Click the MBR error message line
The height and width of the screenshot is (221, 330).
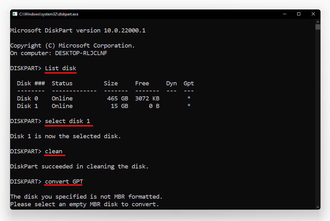(86, 196)
